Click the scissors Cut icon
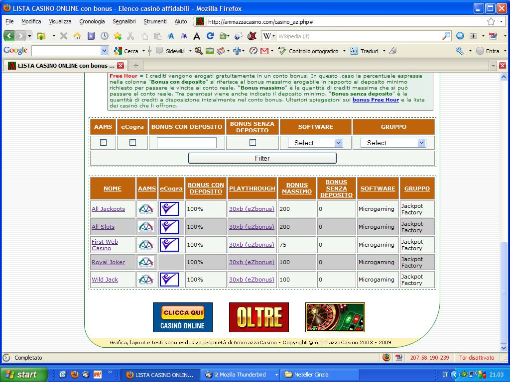 [130, 36]
